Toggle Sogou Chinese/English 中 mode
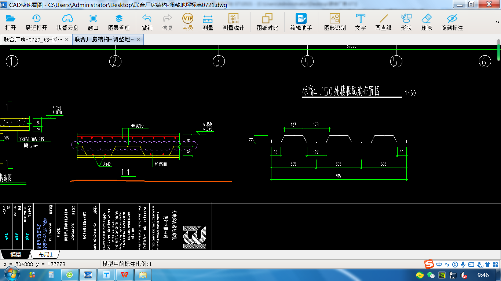 pos(439,264)
